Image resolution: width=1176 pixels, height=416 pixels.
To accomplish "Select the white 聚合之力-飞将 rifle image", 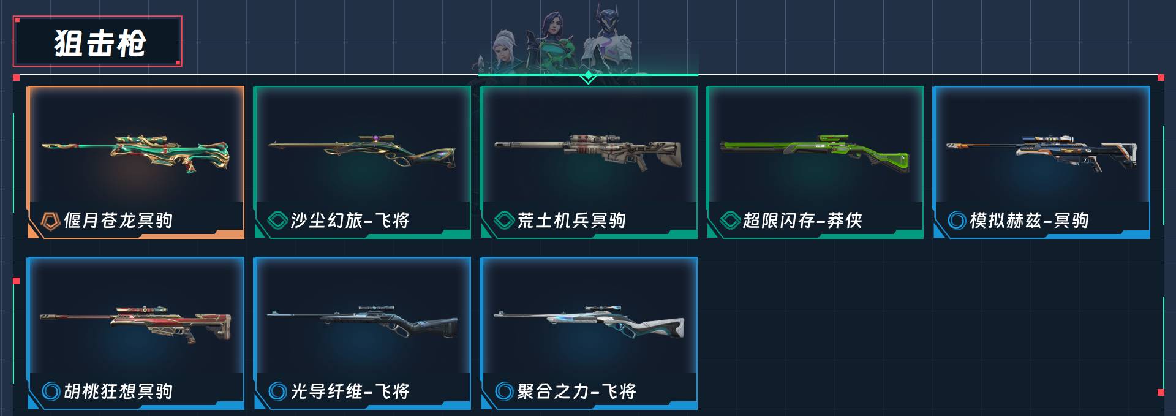I will coord(589,321).
